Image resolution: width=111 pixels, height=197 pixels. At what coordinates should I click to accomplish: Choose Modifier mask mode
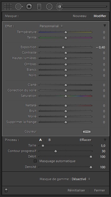100,16
